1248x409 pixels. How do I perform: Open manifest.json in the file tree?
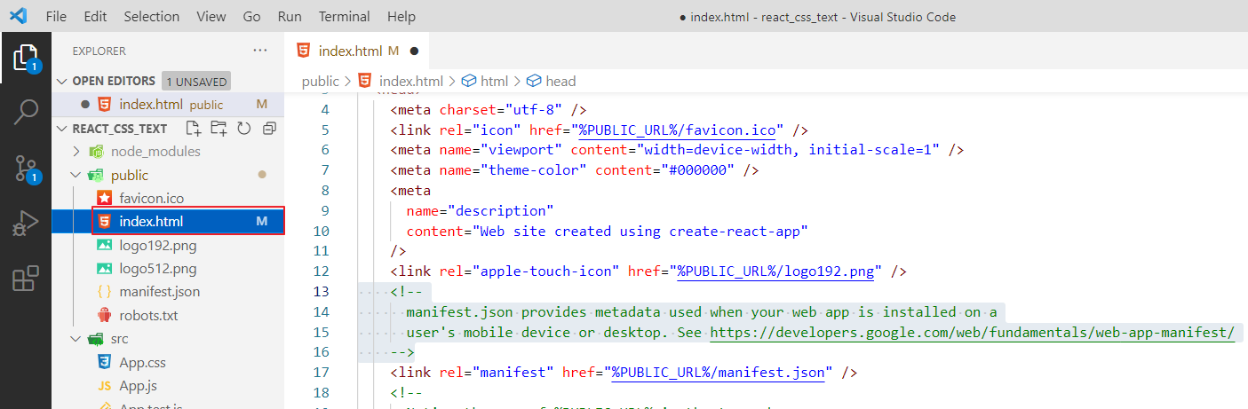[160, 292]
